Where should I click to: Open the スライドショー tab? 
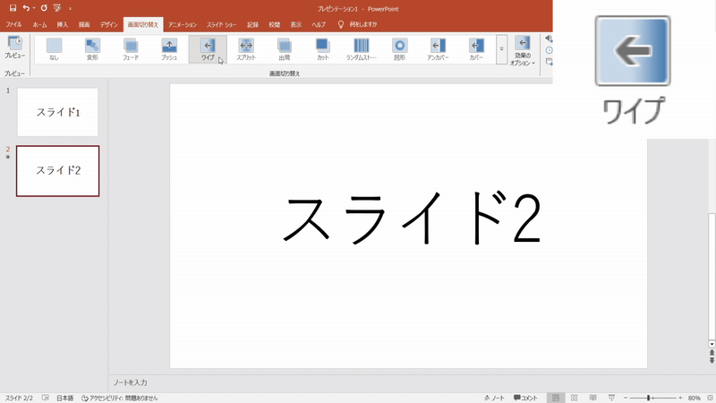(221, 25)
